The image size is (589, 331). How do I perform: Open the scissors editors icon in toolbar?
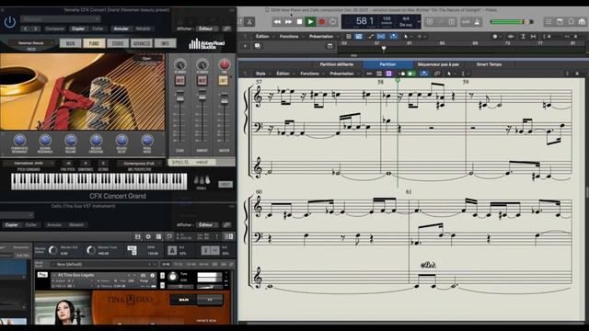(249, 22)
